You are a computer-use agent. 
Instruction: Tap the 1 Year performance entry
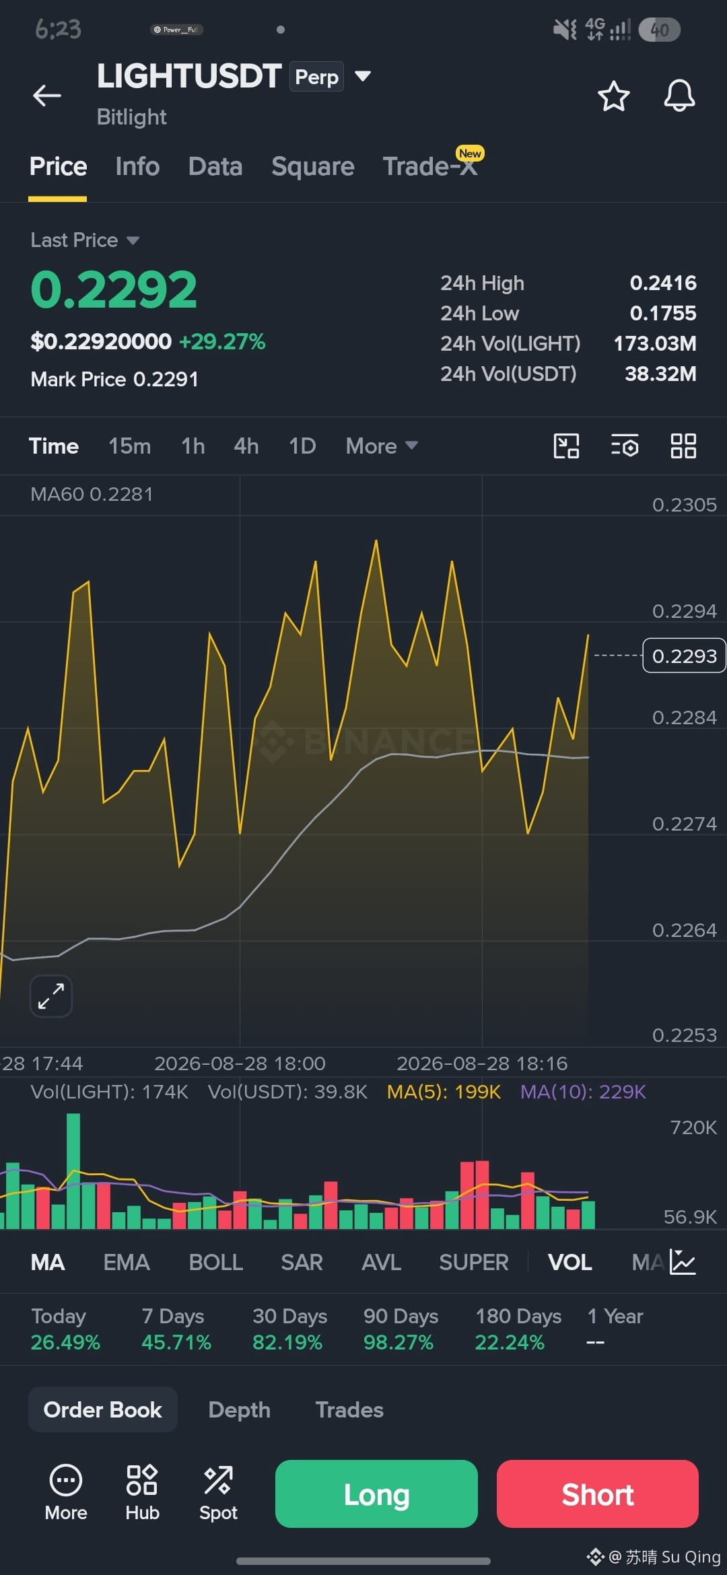615,1329
